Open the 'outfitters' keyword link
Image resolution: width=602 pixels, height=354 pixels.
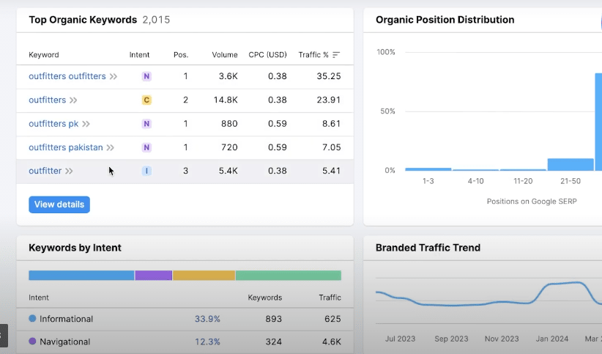47,100
